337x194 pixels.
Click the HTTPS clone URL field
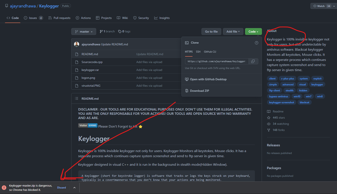click(x=216, y=61)
